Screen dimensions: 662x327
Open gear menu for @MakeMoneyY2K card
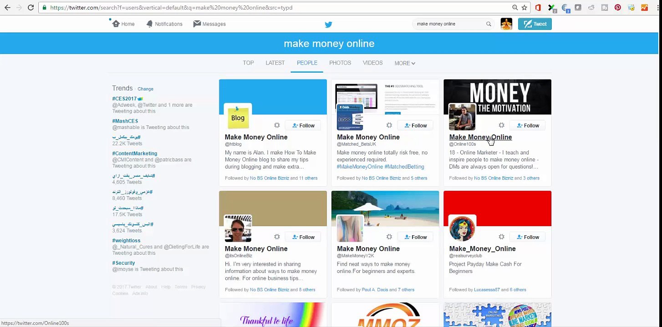point(389,237)
